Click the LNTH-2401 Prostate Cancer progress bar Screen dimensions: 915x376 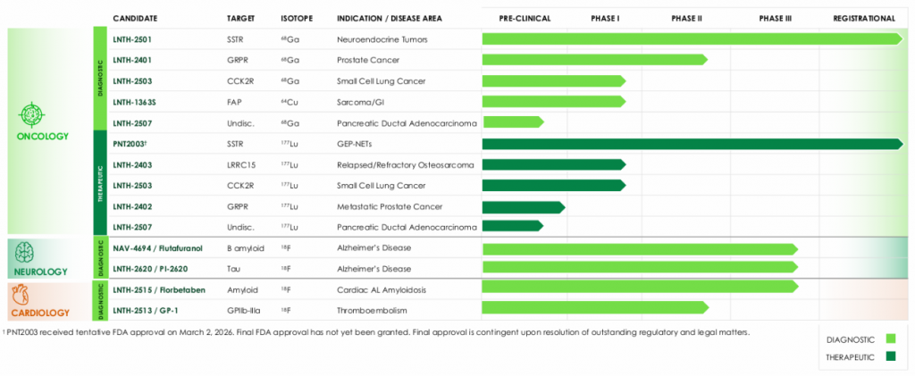pyautogui.click(x=594, y=60)
